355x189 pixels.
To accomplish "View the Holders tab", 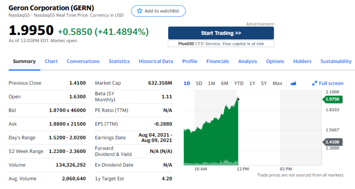I will pos(302,61).
